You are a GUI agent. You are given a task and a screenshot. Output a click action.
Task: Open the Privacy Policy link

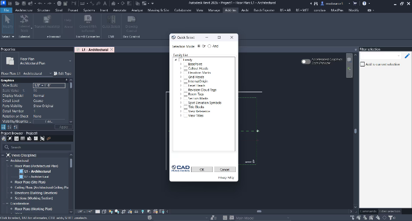pos(227,177)
